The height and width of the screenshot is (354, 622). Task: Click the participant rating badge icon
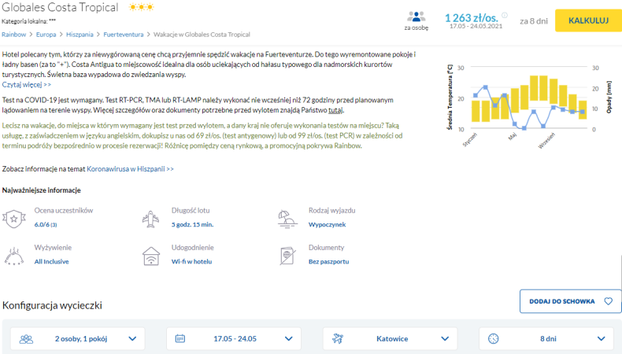pos(14,219)
